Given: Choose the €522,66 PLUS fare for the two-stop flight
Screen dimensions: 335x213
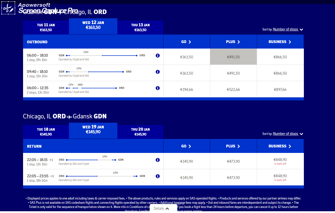Looking at the screenshot, I should pos(233,89).
